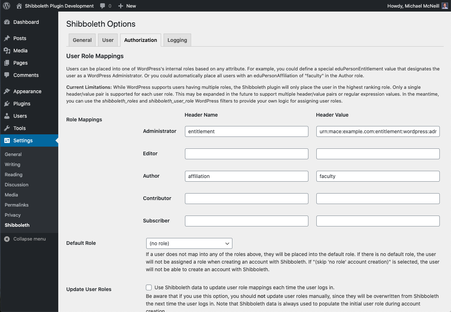Enable the Update User Roles checkbox
This screenshot has height=312, width=451.
coord(149,287)
